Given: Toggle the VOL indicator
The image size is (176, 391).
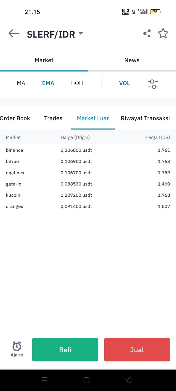Looking at the screenshot, I should point(124,83).
